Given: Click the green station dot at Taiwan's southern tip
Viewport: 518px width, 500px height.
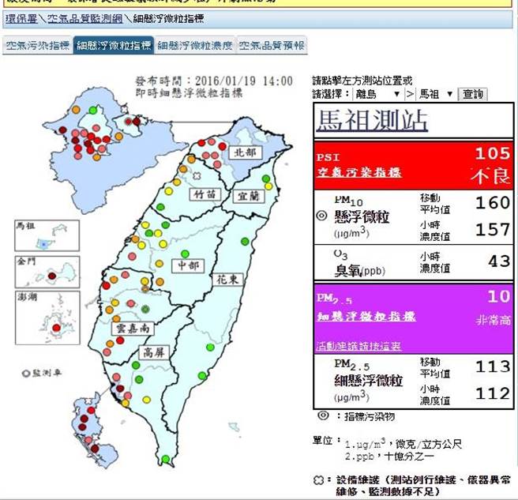Looking at the screenshot, I should click(x=166, y=459).
